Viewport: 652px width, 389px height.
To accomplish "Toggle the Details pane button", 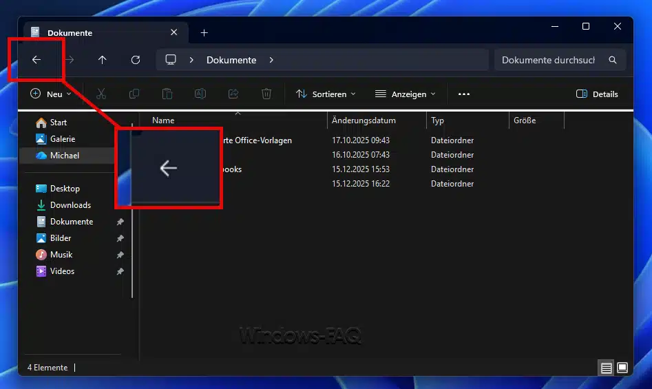I will (x=597, y=94).
